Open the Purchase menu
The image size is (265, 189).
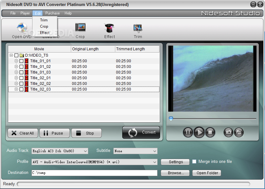tap(52, 13)
